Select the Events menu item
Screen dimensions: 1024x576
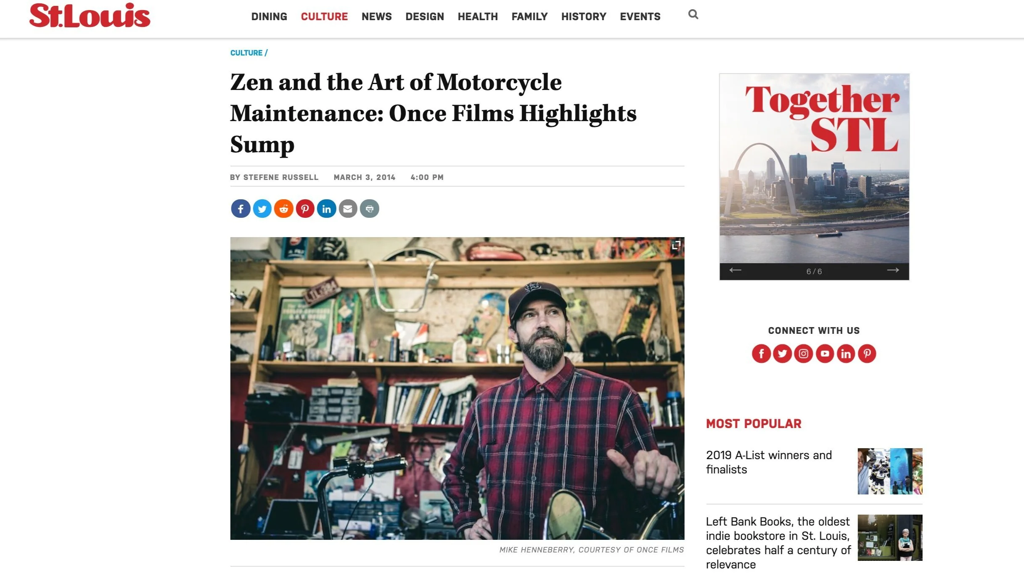[640, 17]
